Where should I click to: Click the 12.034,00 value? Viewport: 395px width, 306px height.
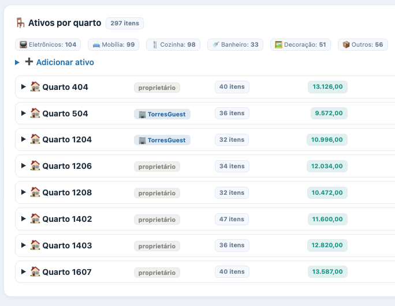pyautogui.click(x=327, y=166)
